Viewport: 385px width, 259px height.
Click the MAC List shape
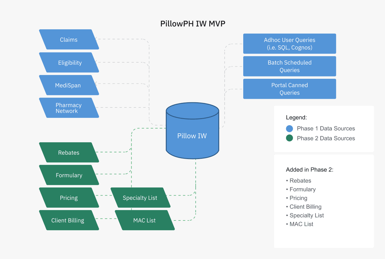(145, 220)
